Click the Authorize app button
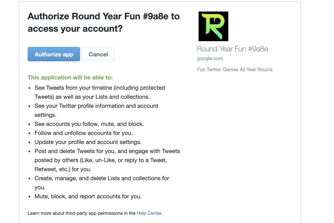Screen dimensions: 334x223 pos(54,54)
